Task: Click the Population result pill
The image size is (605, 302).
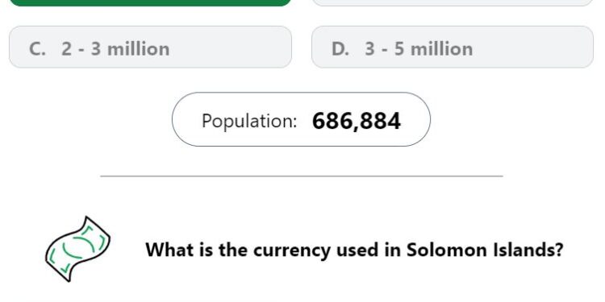Action: point(301,119)
